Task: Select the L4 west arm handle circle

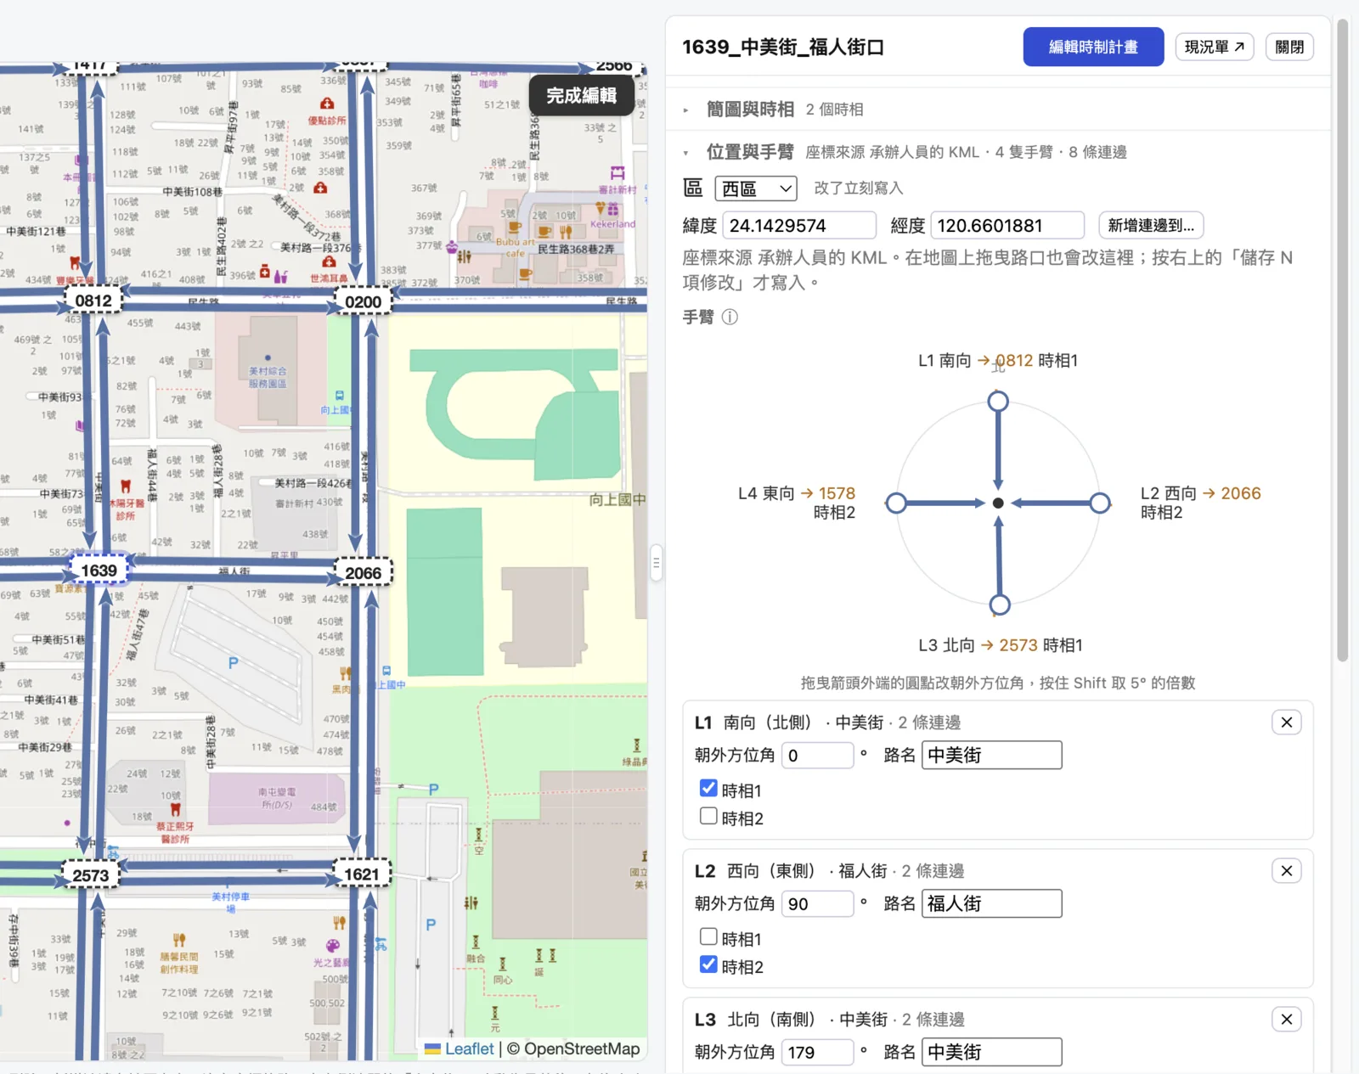Action: (896, 503)
